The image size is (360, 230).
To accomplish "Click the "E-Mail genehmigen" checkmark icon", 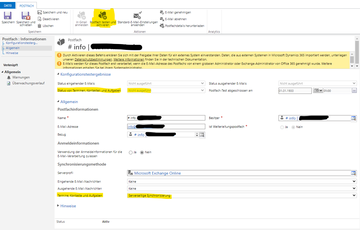I will pos(162,12).
